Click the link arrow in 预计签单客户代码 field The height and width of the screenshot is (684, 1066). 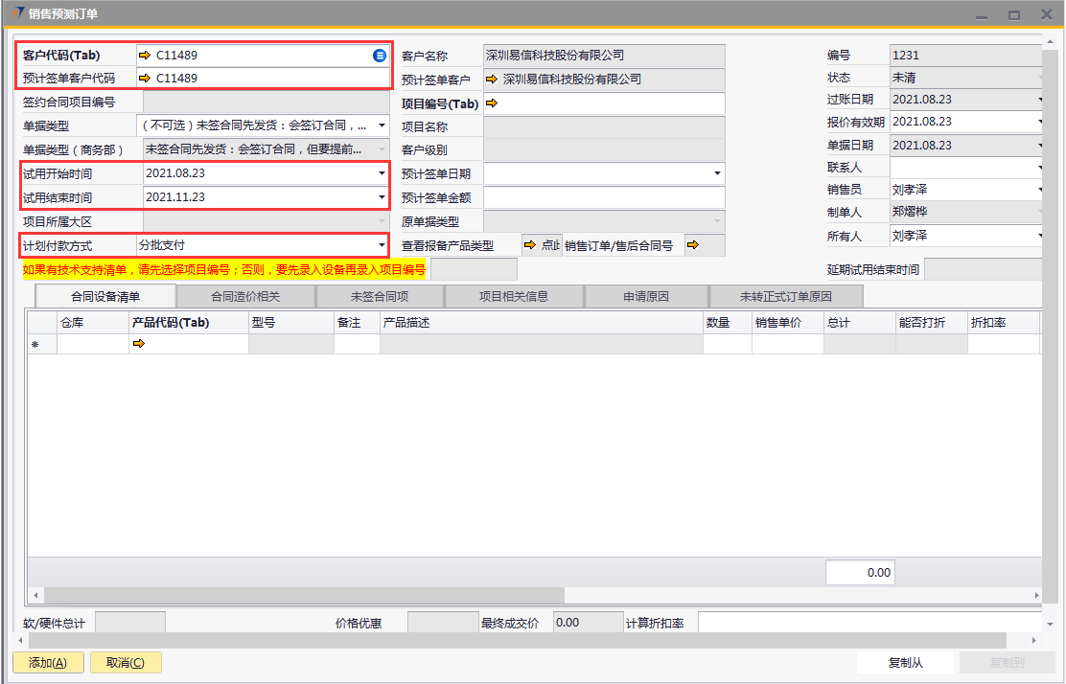[x=145, y=79]
